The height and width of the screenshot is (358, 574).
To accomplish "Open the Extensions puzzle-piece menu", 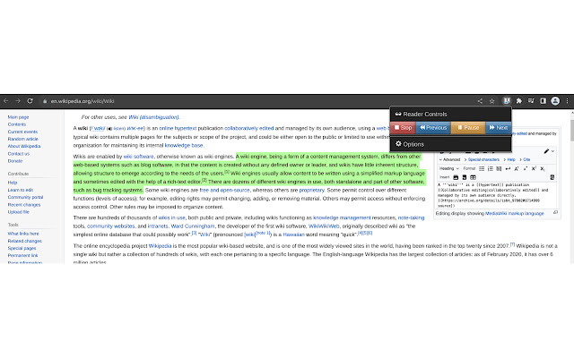I will (519, 101).
